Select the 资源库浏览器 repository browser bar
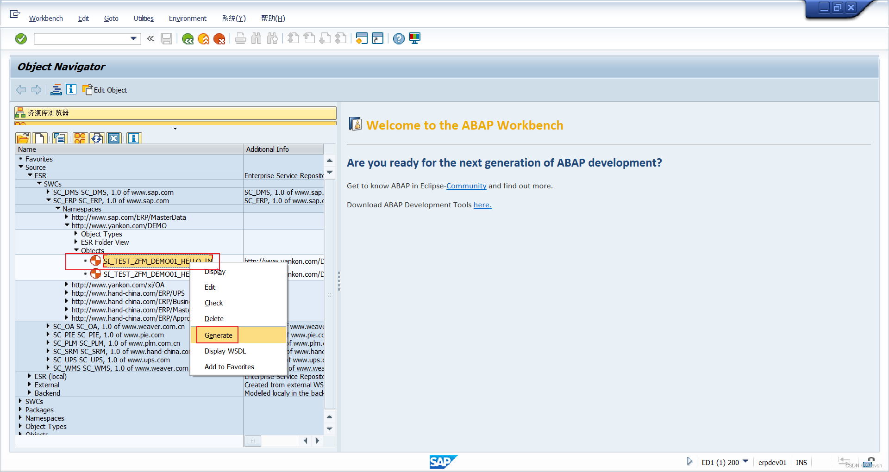Image resolution: width=889 pixels, height=472 pixels. point(175,113)
